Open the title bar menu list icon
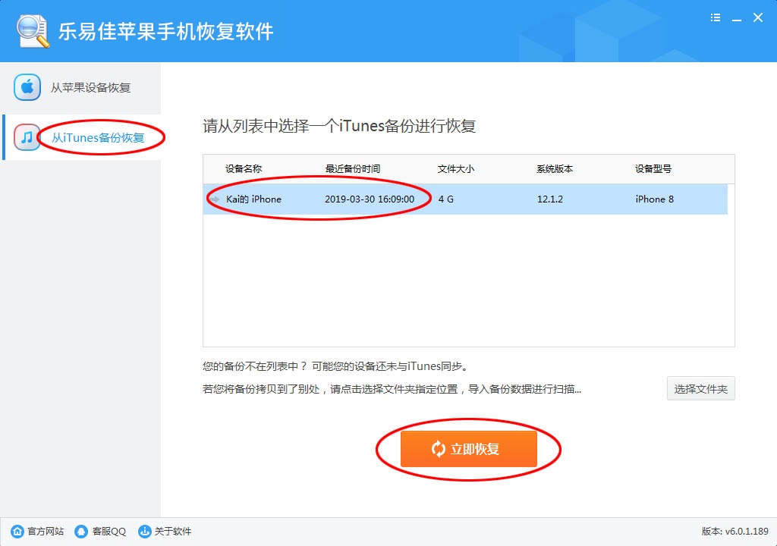The image size is (777, 546). (715, 18)
